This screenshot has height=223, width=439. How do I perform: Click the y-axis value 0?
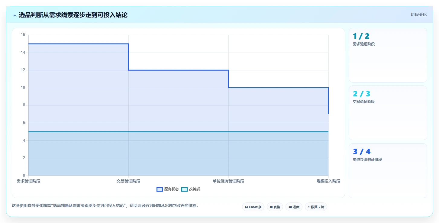[x=24, y=176]
